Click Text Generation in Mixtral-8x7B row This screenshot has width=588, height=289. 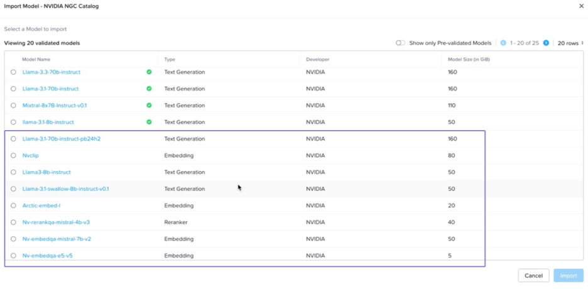point(185,106)
